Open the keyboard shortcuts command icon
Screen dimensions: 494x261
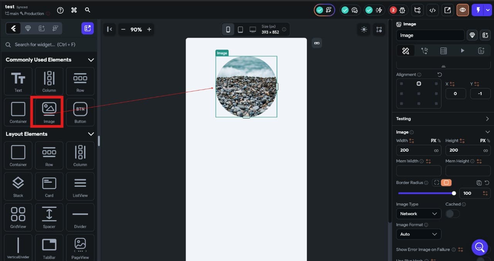point(74,10)
